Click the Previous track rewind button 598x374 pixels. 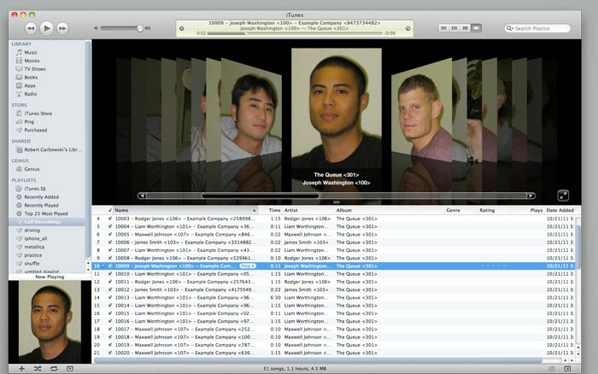click(x=31, y=28)
